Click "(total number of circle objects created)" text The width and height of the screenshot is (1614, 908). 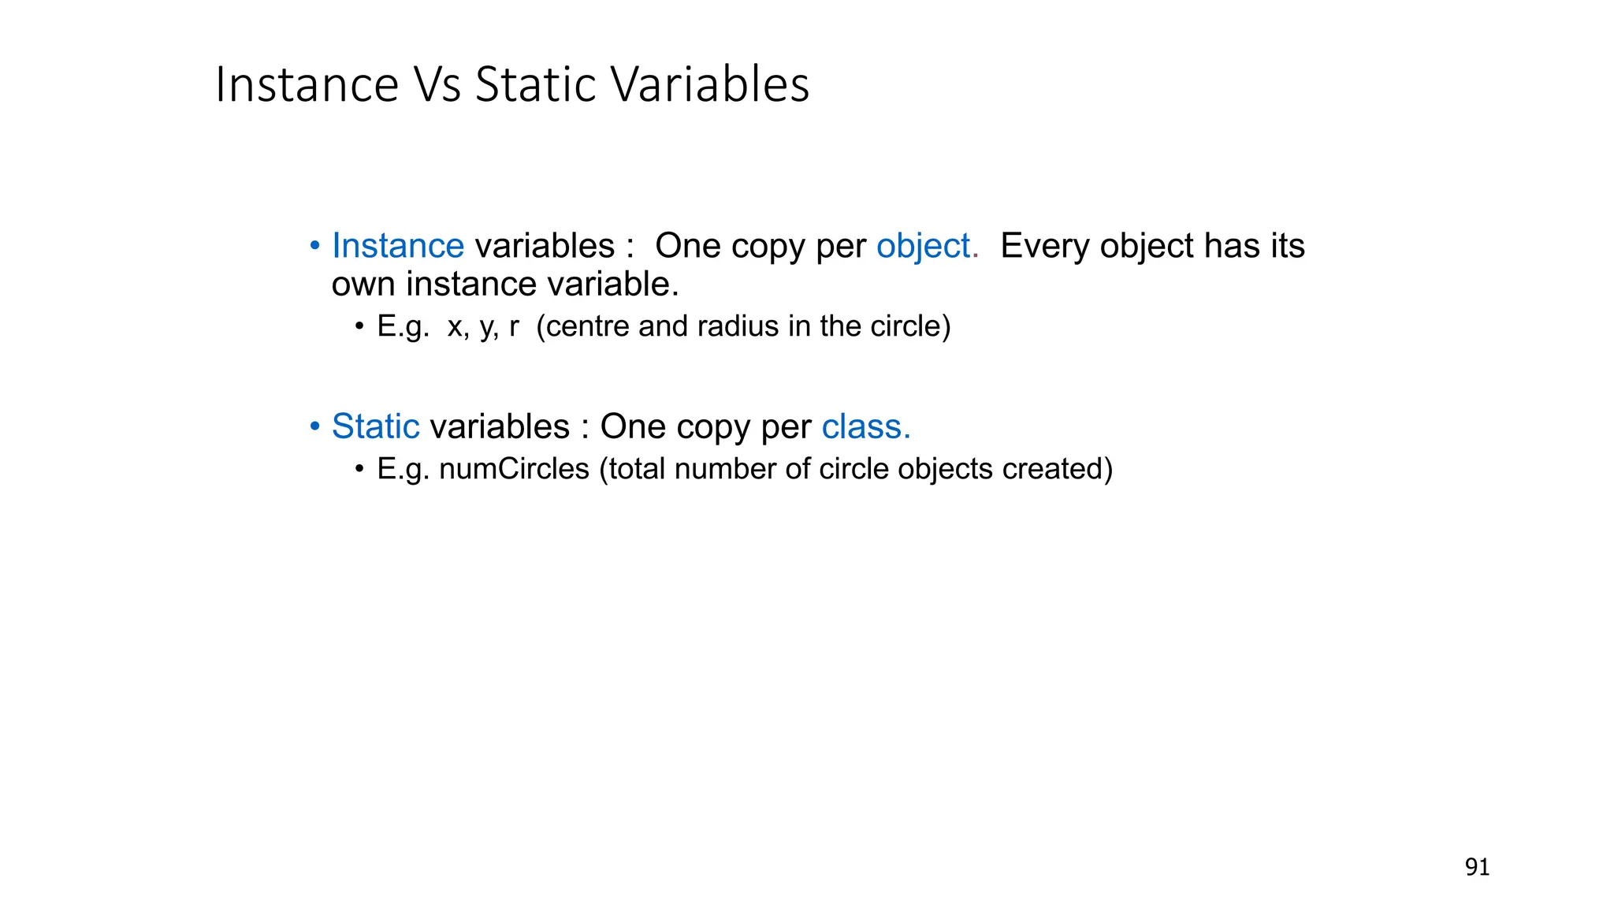(855, 469)
